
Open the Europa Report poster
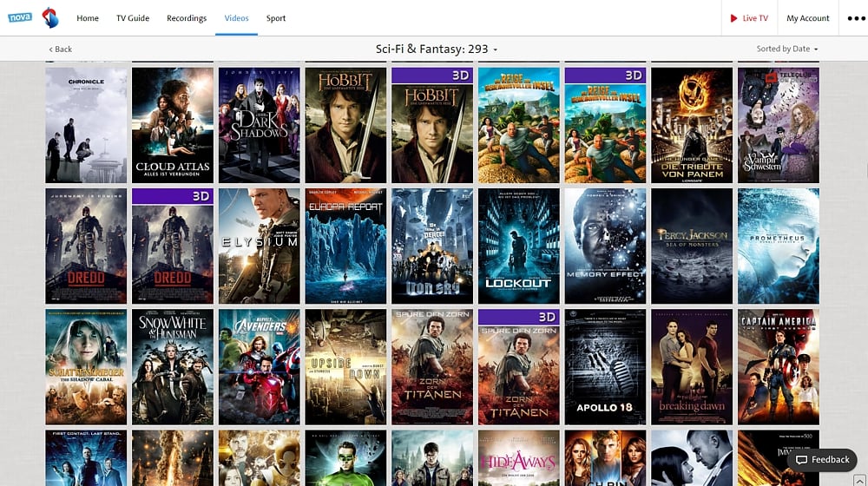[345, 246]
